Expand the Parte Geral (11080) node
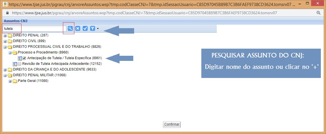Screen dimensions: 326x134 pos(10,81)
